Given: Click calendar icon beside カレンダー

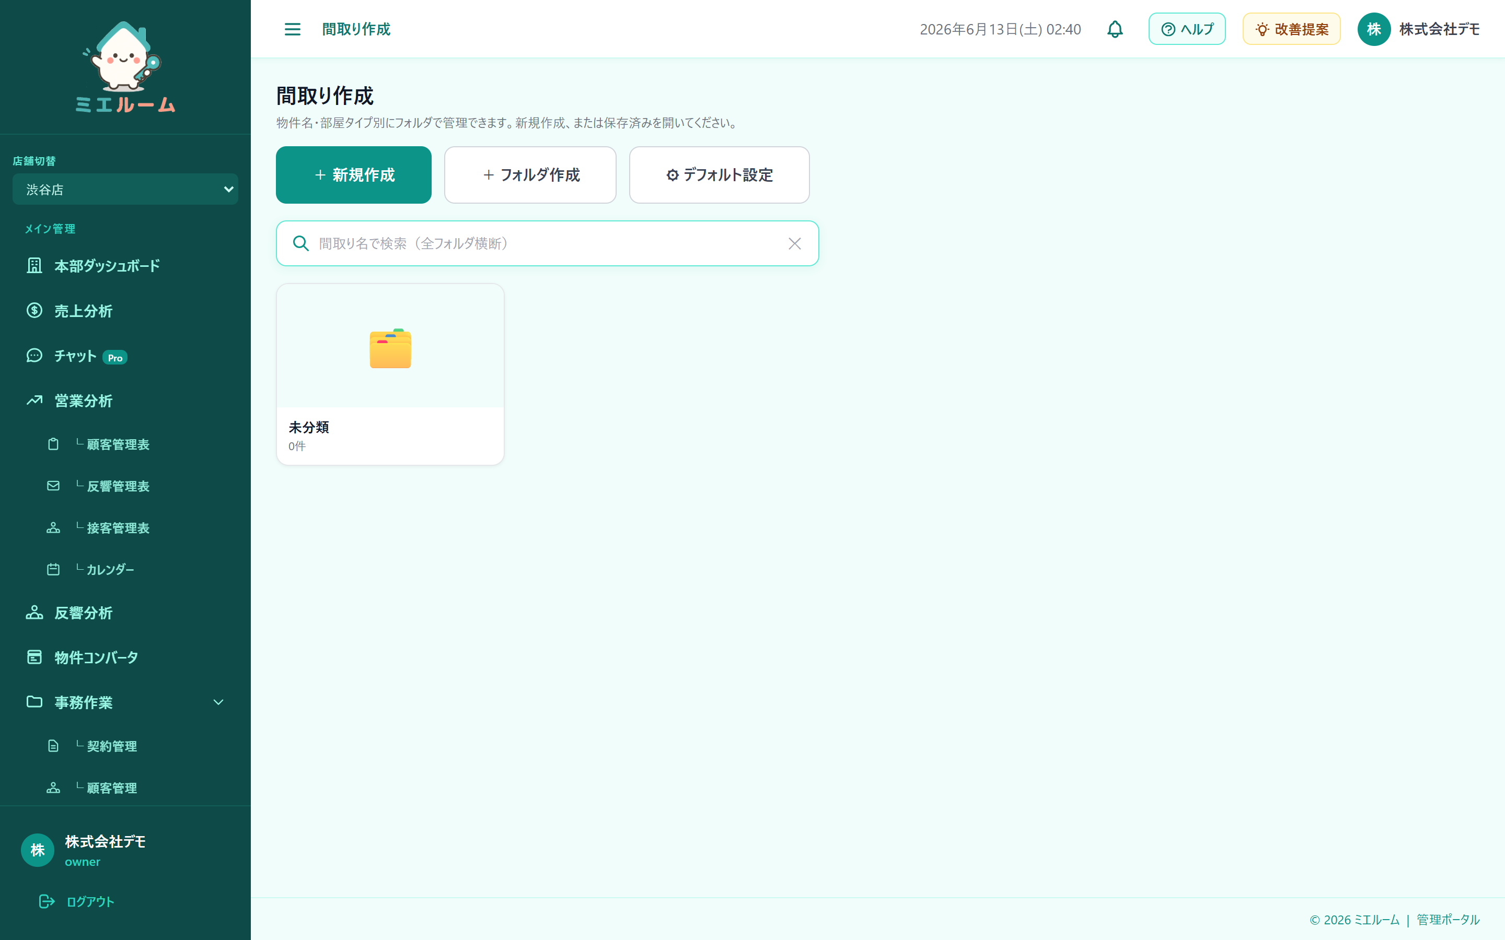Looking at the screenshot, I should (53, 569).
